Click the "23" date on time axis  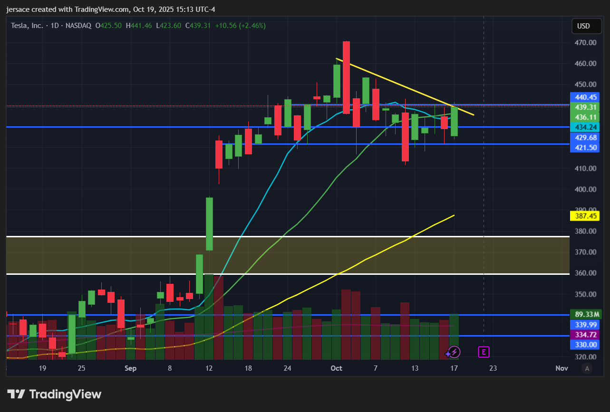click(493, 368)
